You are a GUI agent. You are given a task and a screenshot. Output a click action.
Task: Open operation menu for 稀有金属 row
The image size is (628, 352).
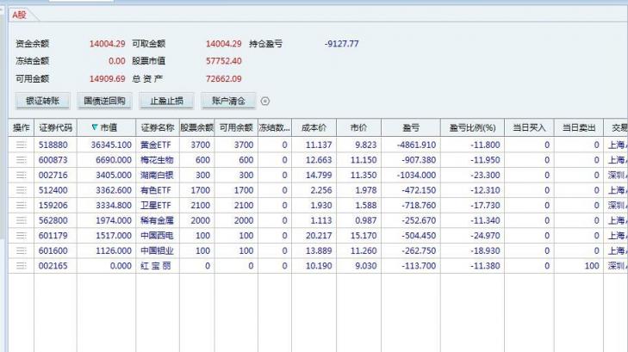tap(21, 220)
